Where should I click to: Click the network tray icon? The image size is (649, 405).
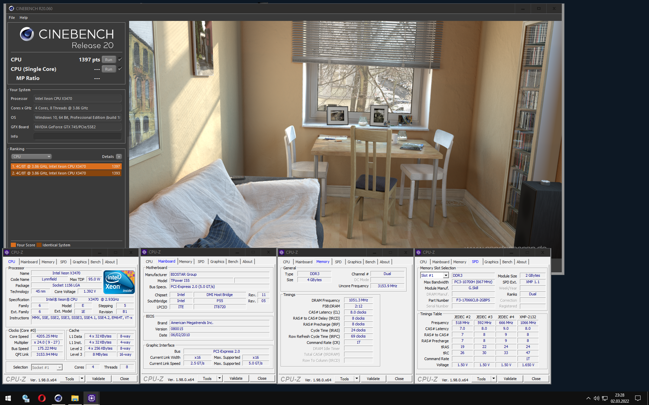pyautogui.click(x=605, y=398)
